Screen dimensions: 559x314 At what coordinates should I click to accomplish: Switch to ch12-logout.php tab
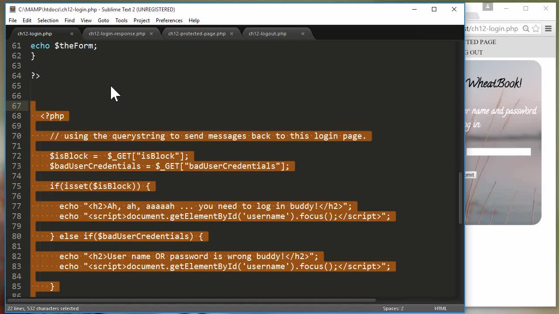pos(267,34)
